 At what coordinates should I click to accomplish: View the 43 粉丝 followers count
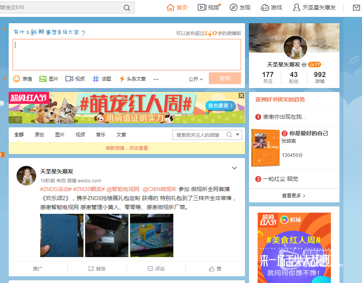click(294, 78)
